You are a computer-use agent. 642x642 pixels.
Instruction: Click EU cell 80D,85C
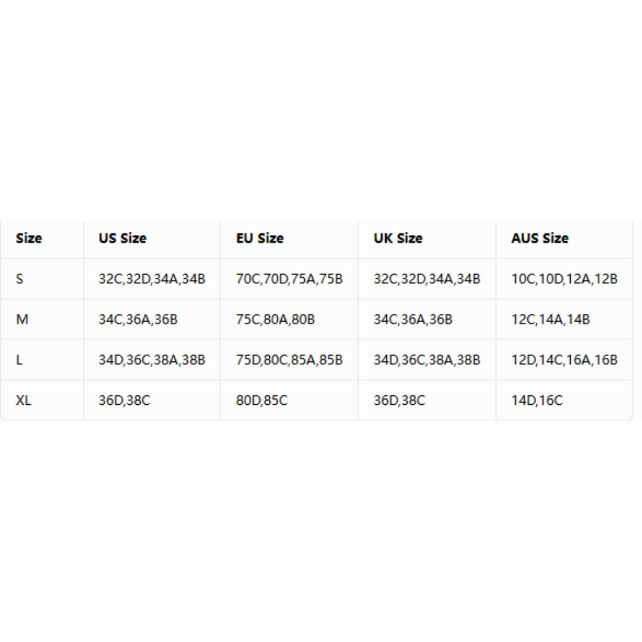click(262, 400)
